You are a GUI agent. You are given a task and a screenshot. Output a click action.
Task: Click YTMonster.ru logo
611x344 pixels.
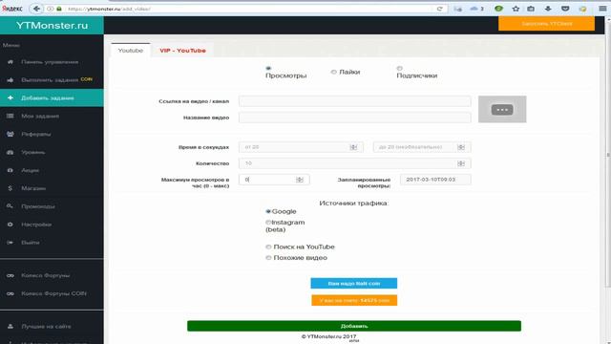(x=52, y=26)
